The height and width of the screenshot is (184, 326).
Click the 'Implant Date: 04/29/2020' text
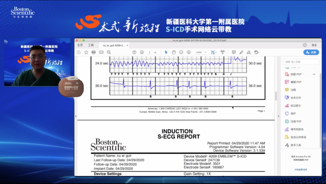[113, 169]
